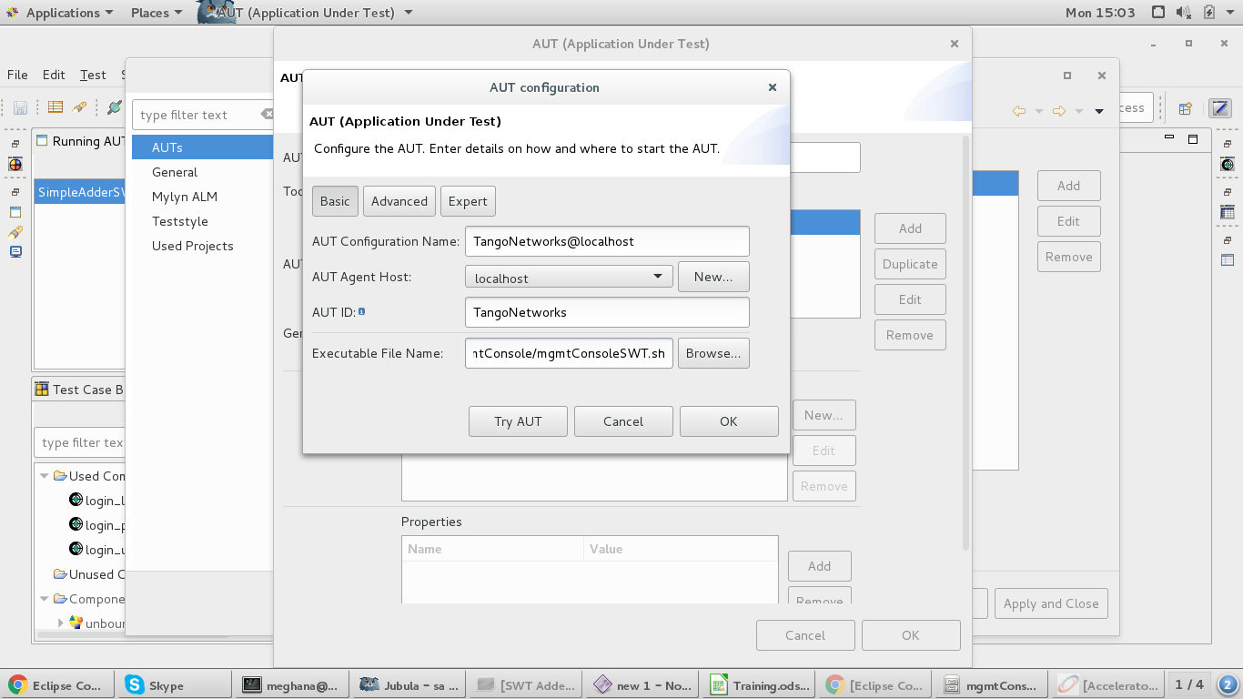Click OK in the AUT configuration dialog

tap(729, 421)
